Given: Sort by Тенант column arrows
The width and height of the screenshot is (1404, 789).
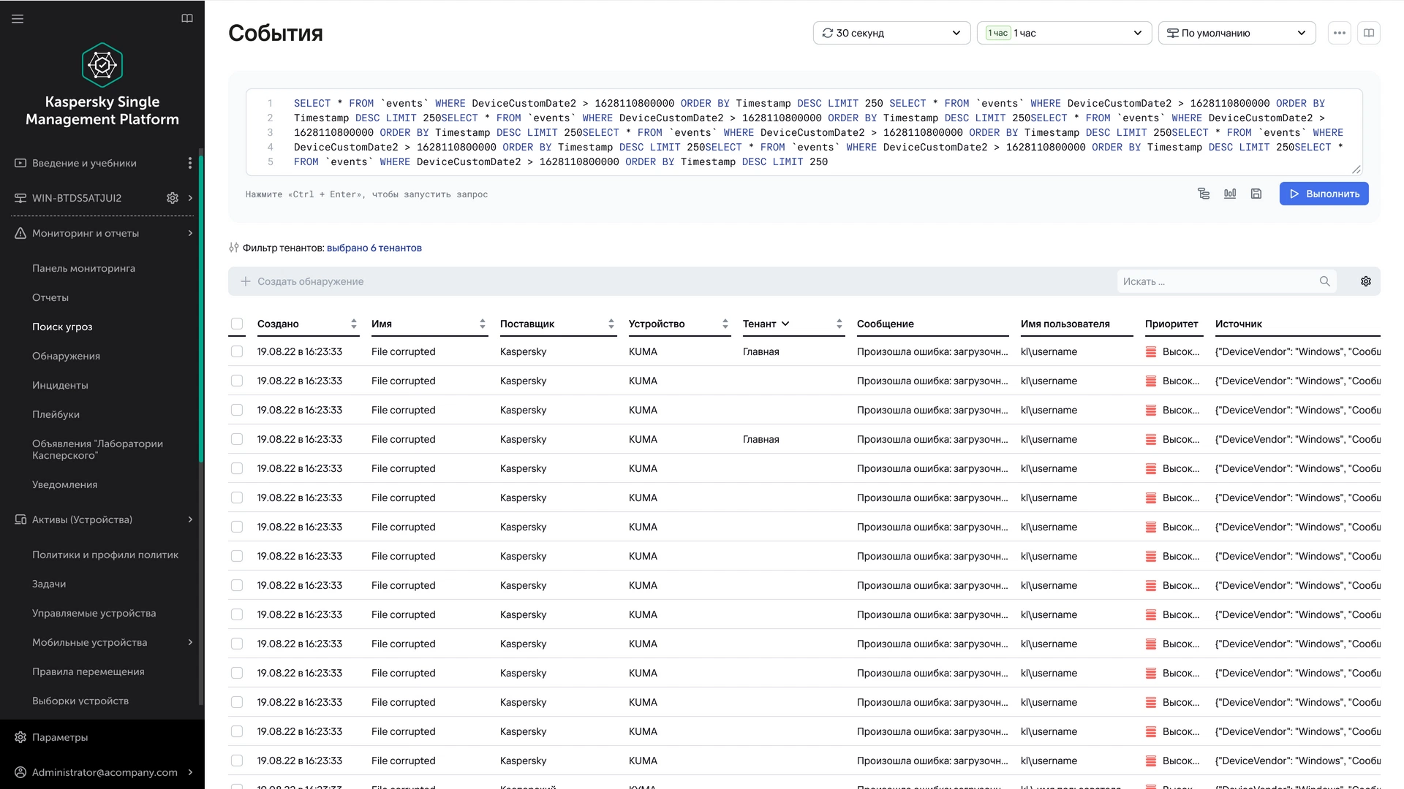Looking at the screenshot, I should (839, 324).
